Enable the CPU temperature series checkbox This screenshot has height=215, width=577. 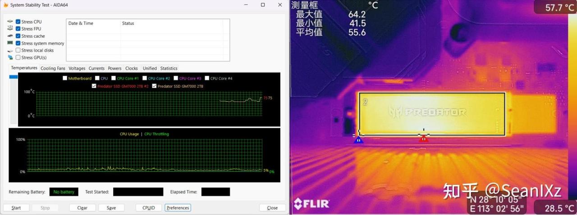pos(97,78)
